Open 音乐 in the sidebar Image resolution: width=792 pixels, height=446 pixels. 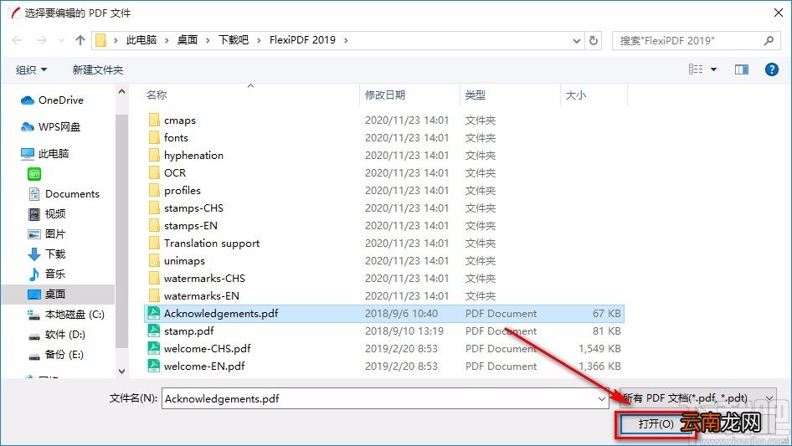click(x=47, y=274)
